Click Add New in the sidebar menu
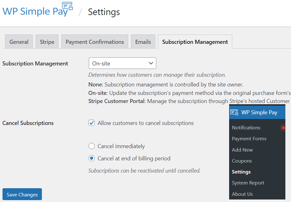 242,150
